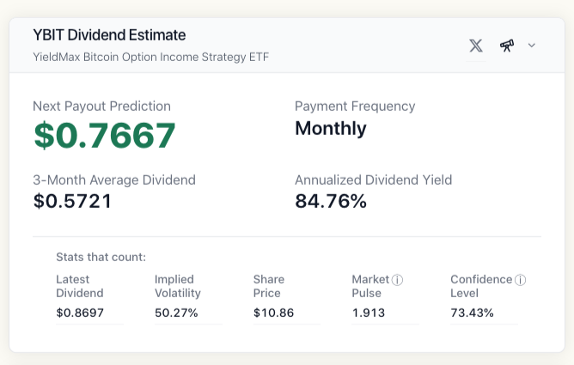
Task: Click the 1.913 market pulse value
Action: point(369,313)
